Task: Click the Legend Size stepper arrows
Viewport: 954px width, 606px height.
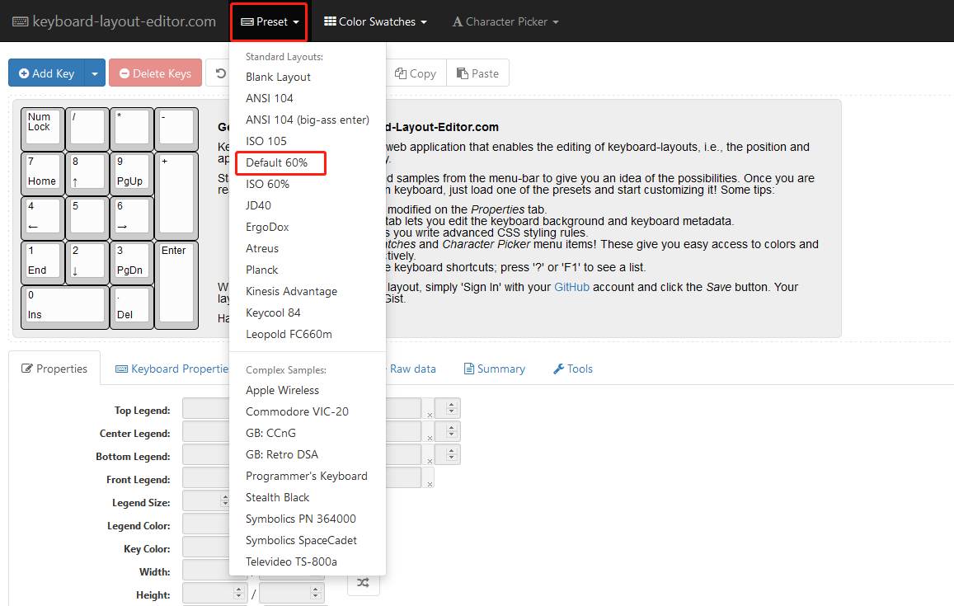Action: [x=225, y=500]
